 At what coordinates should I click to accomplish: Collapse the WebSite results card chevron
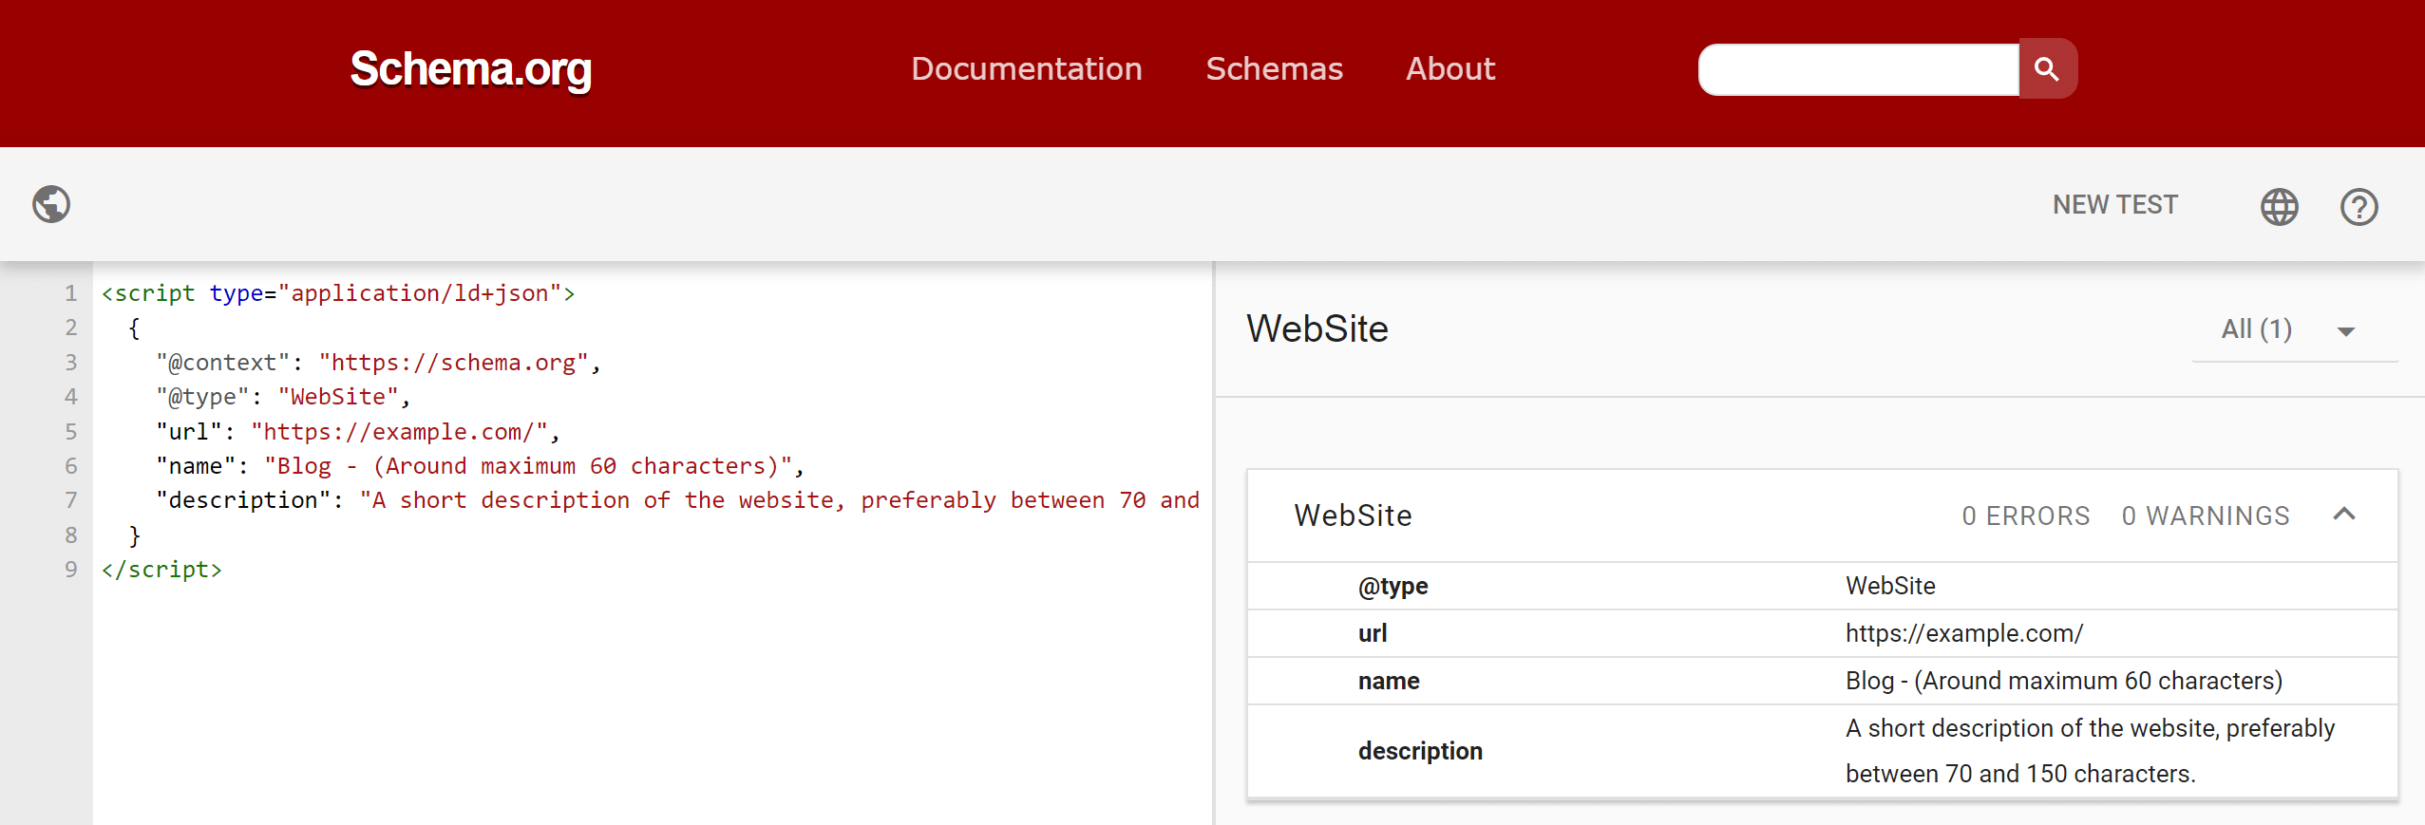(2343, 515)
